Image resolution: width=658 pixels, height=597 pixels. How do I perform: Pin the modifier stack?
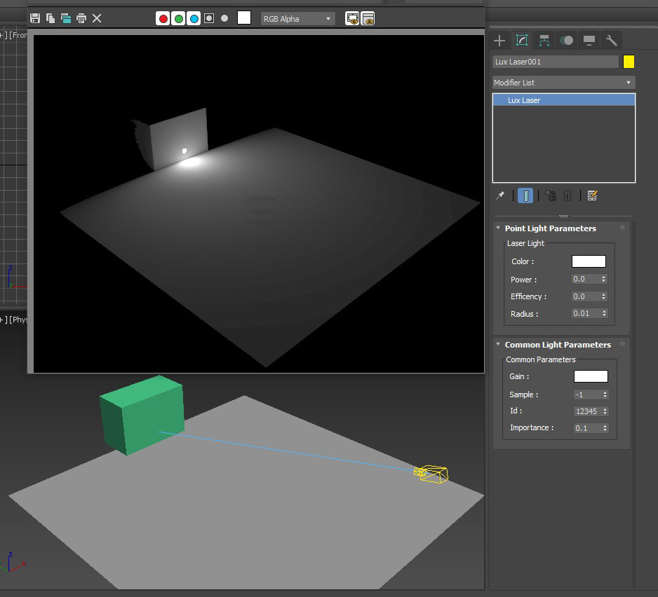pos(500,196)
